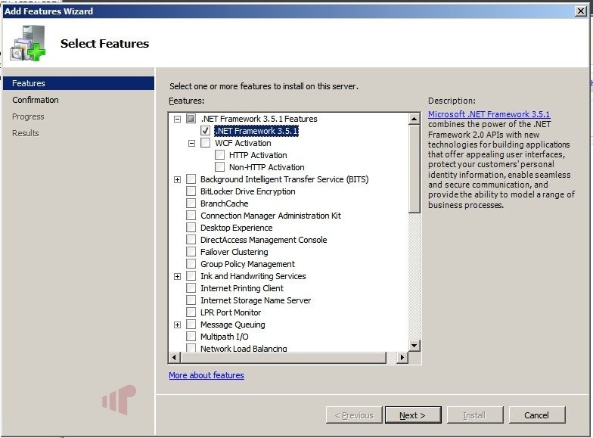Check DirectAccess Management Console box
The height and width of the screenshot is (438, 593).
(x=191, y=240)
